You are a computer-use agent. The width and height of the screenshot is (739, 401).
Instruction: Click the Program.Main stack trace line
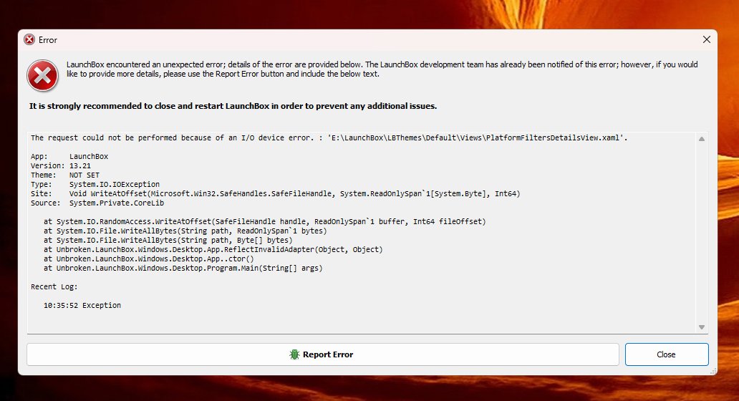pos(183,268)
